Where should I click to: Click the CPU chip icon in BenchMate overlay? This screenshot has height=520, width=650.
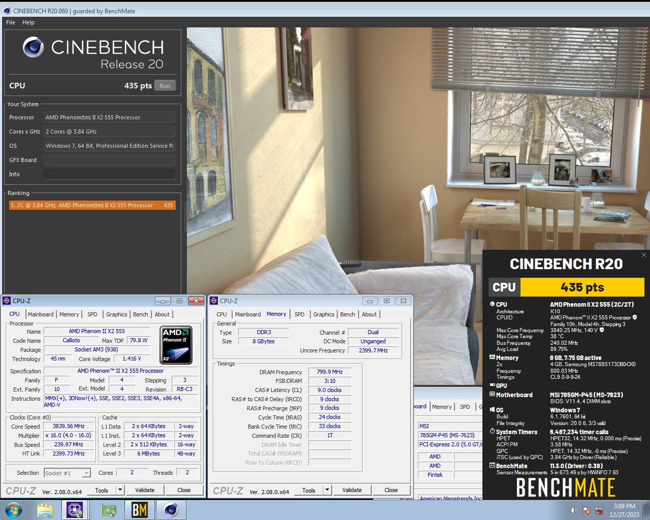coord(492,304)
